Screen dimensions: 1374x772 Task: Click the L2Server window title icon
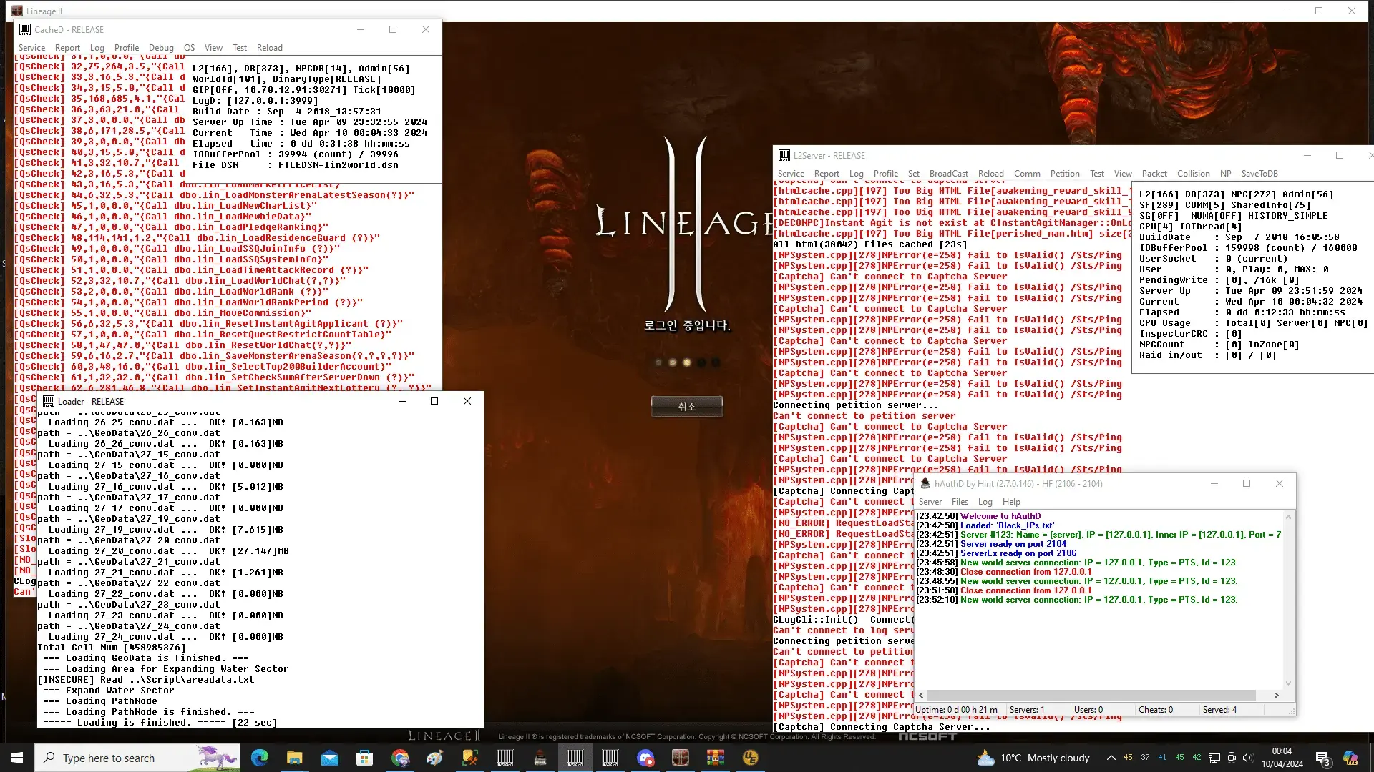[784, 155]
